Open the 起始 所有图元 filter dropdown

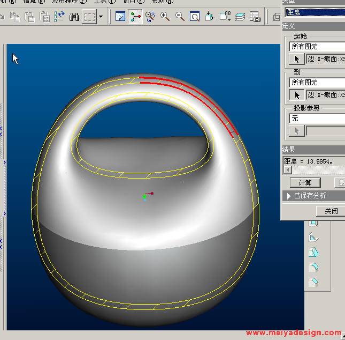point(317,47)
